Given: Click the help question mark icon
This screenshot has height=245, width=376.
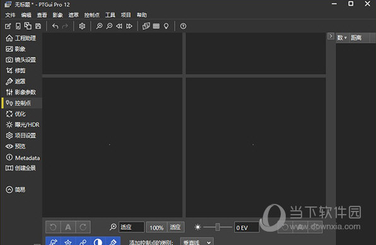Looking at the screenshot, I should tap(183, 26).
